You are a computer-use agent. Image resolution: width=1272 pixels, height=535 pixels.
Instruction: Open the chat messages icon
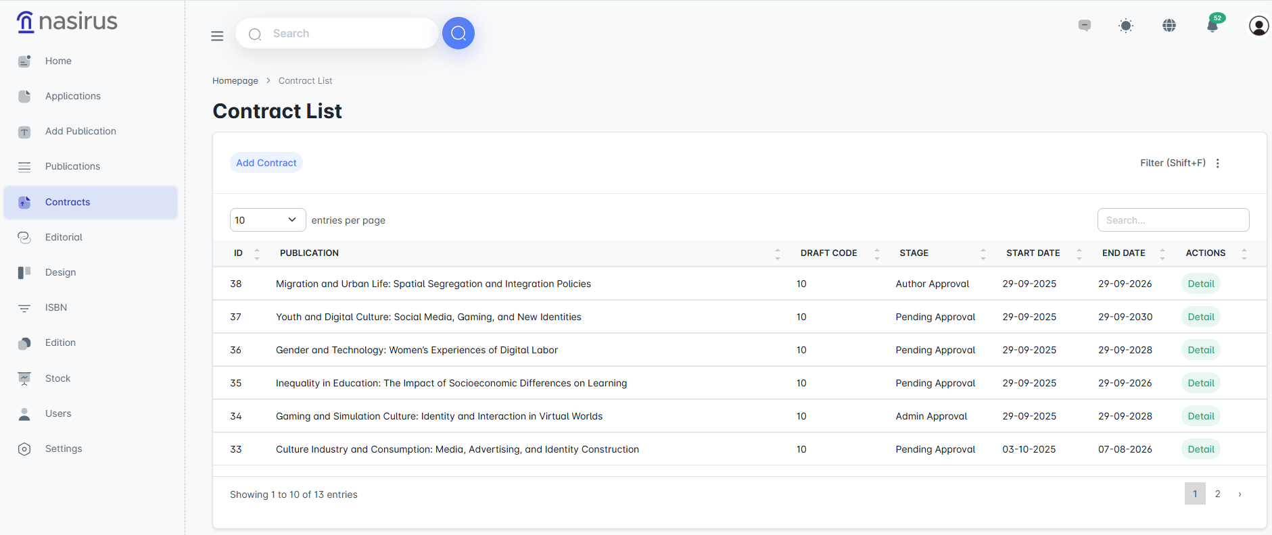[1084, 26]
